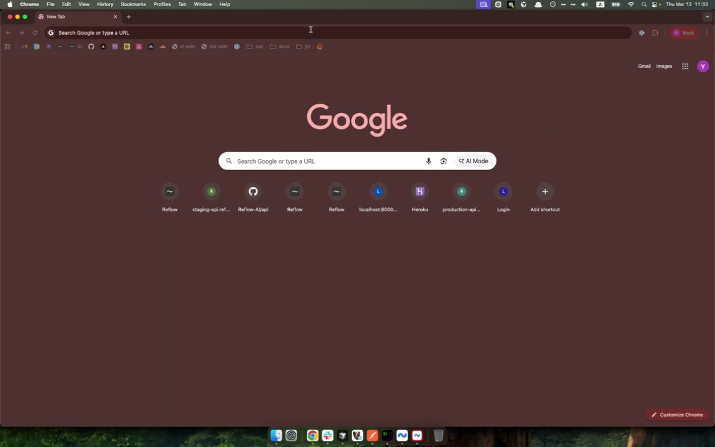Open the Wi-Fi menu bar icon
Image resolution: width=715 pixels, height=447 pixels.
click(x=631, y=4)
